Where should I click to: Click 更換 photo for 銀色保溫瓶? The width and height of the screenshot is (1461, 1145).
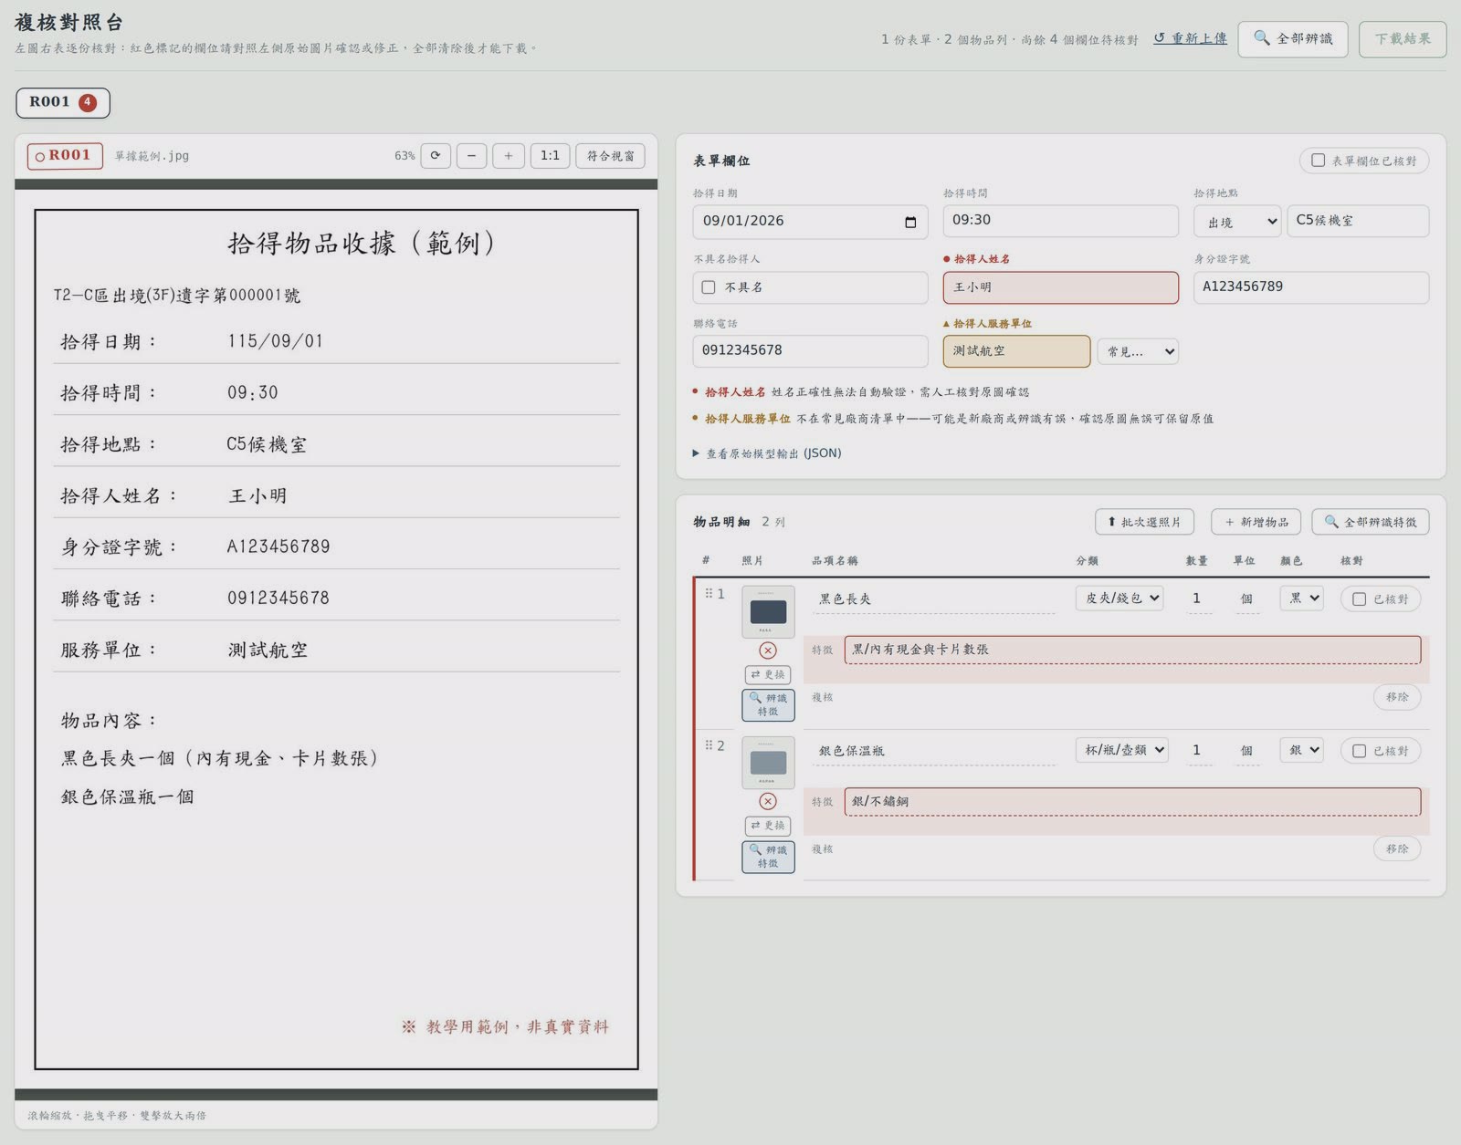coord(768,826)
